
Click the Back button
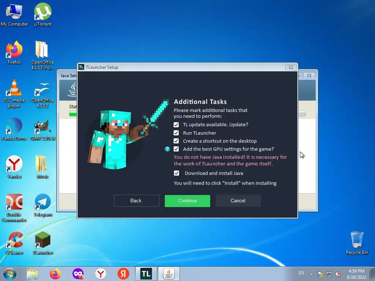[x=136, y=201]
